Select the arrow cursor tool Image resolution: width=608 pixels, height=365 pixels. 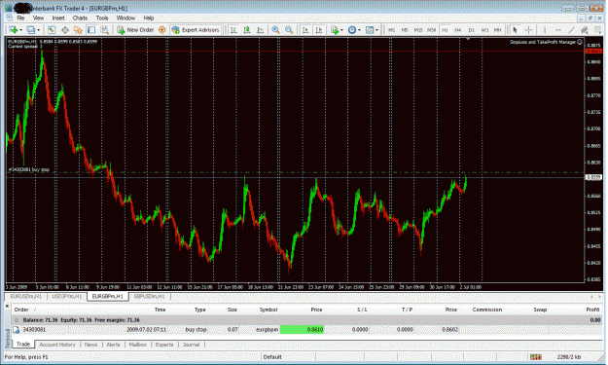click(x=515, y=30)
